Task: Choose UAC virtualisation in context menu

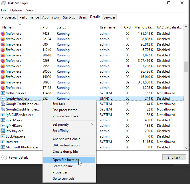Action: coord(69,145)
